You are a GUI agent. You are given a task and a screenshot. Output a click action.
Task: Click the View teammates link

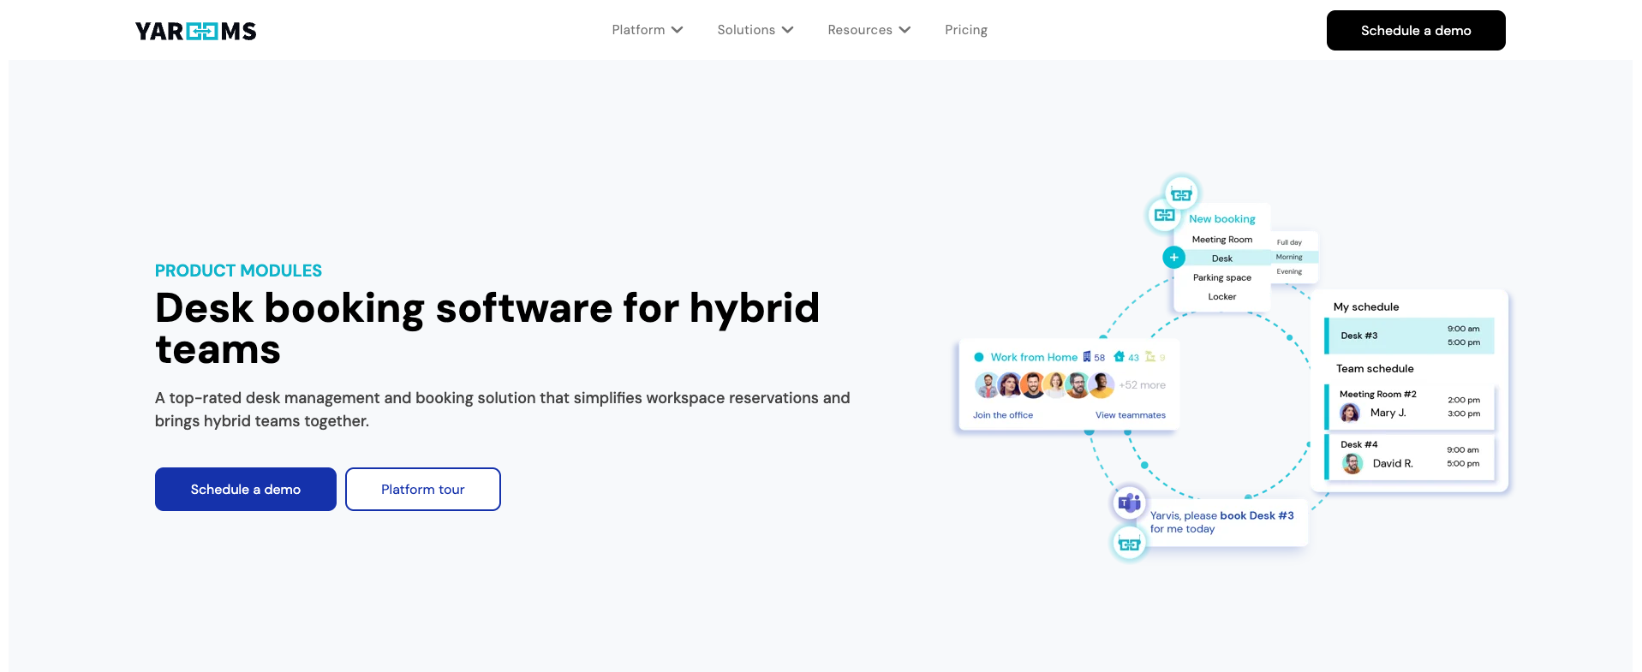[1130, 415]
